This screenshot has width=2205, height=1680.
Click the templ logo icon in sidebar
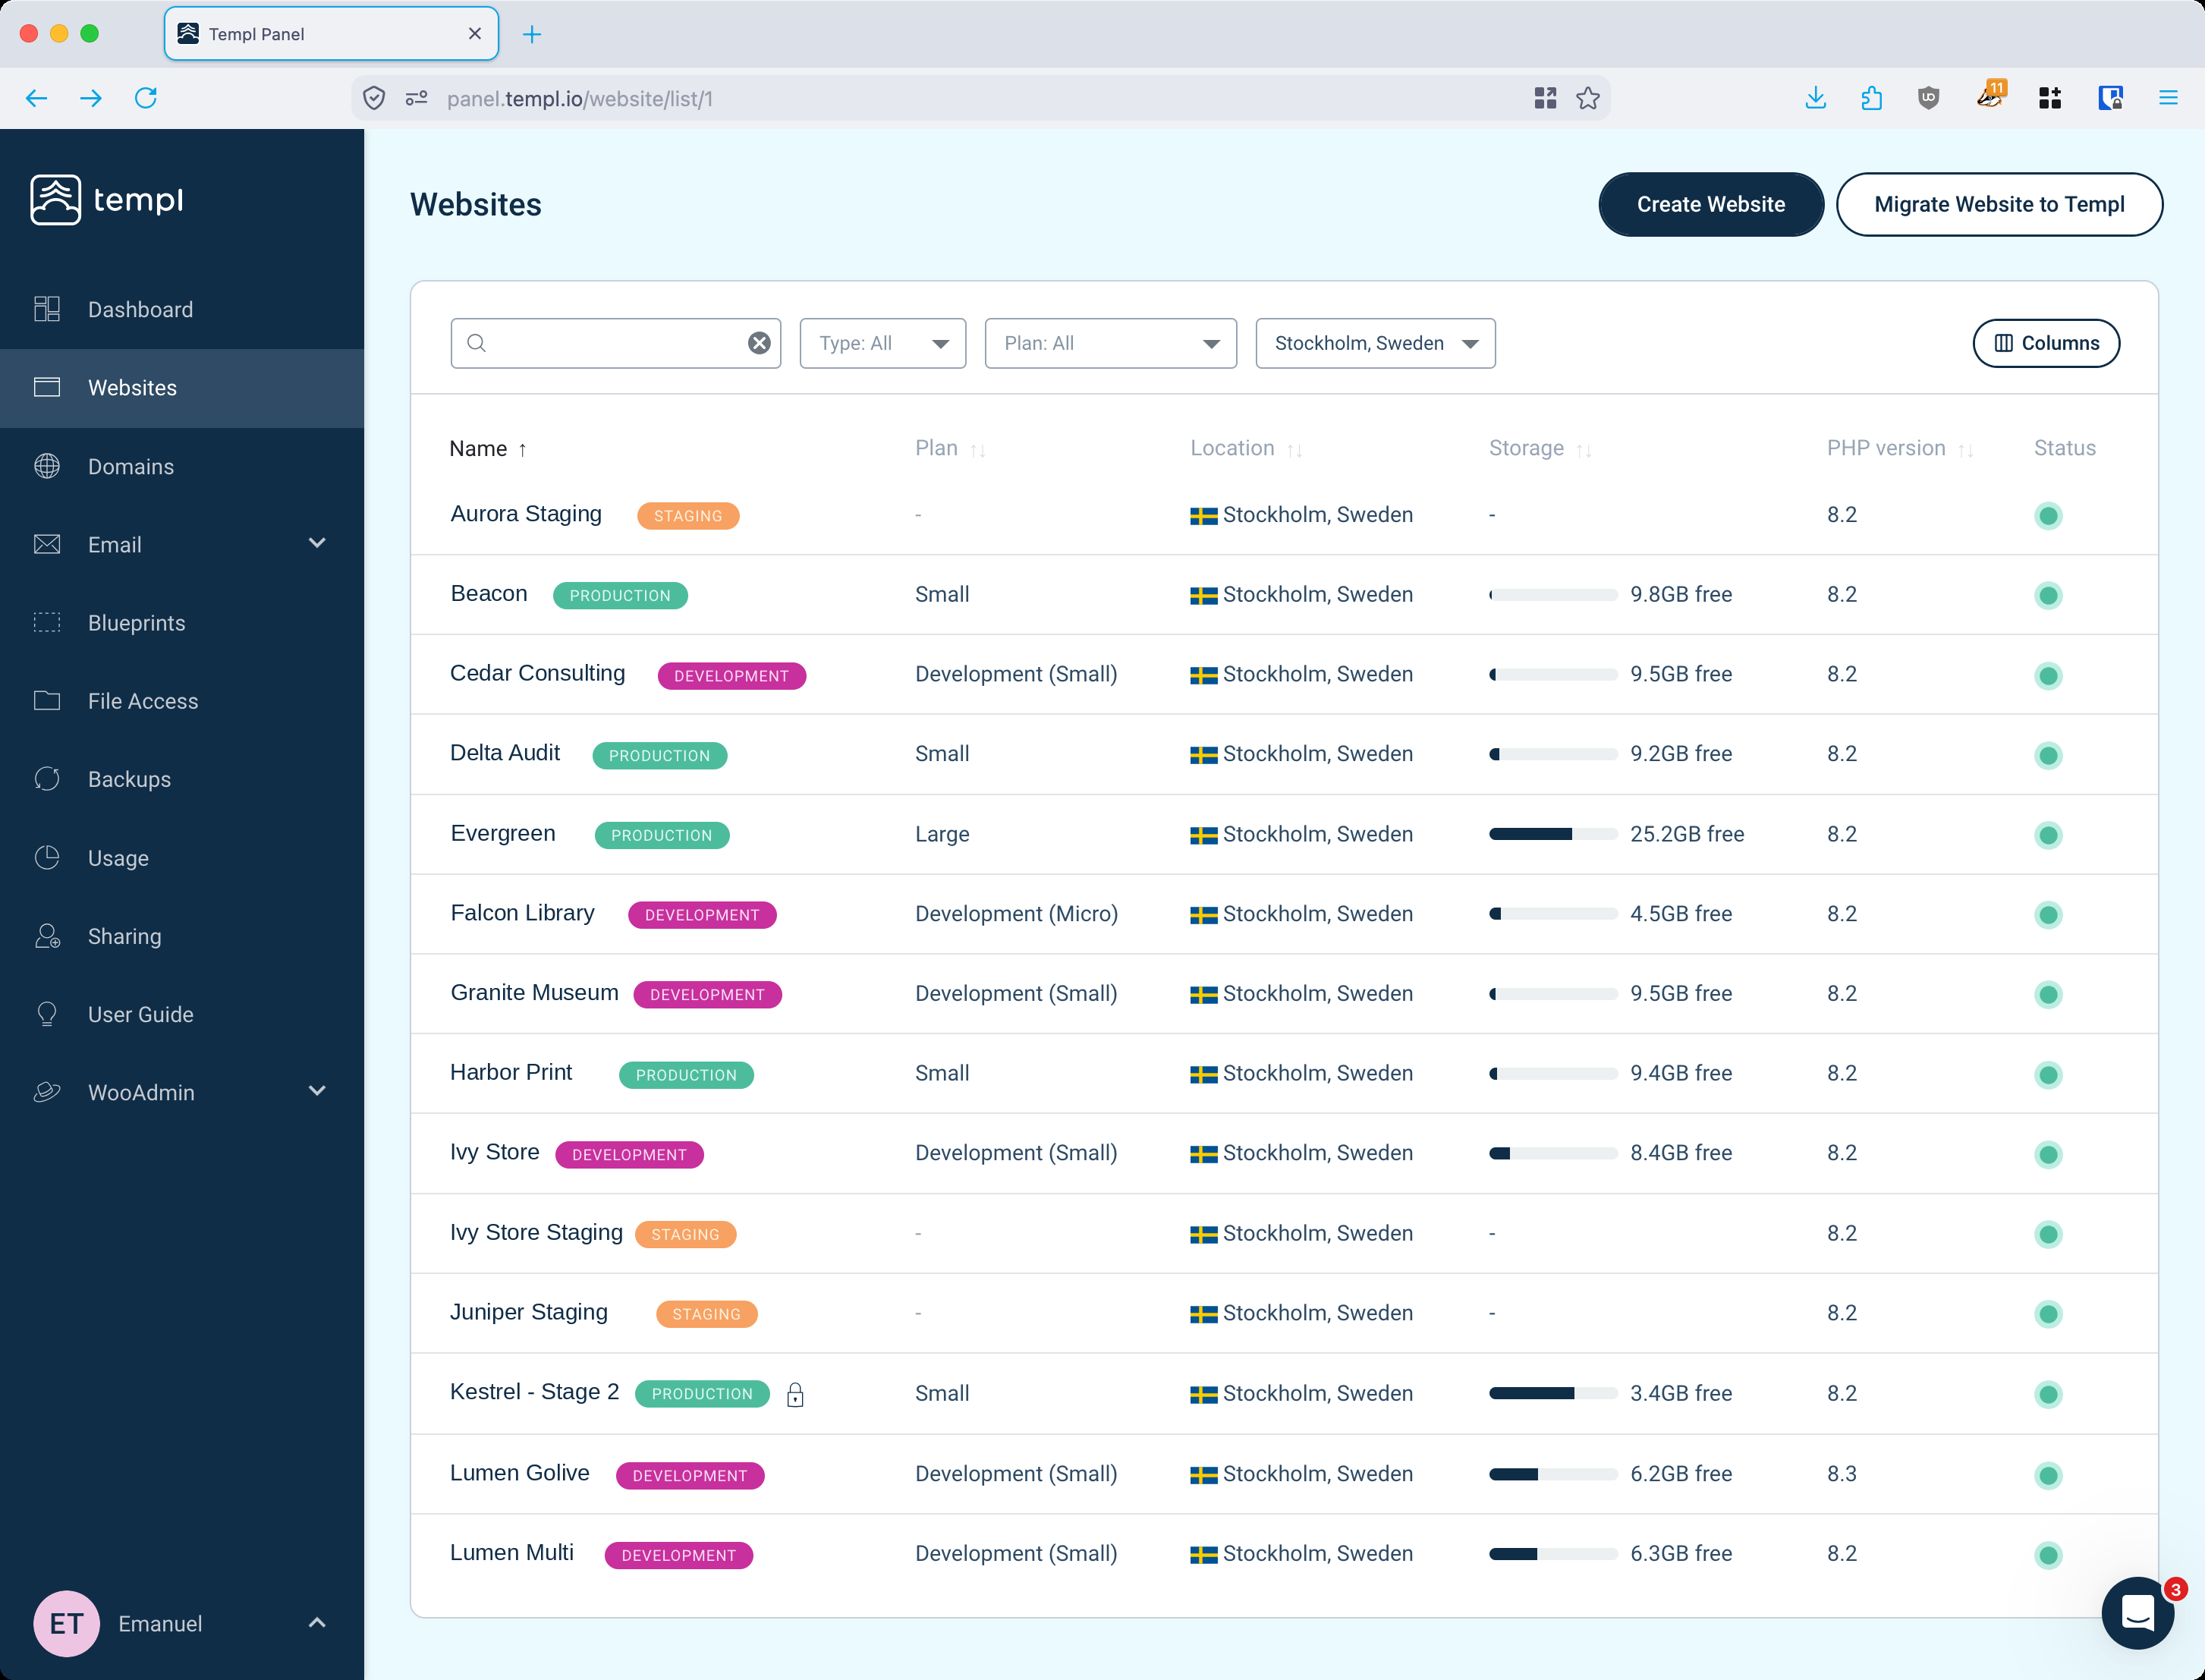click(55, 200)
